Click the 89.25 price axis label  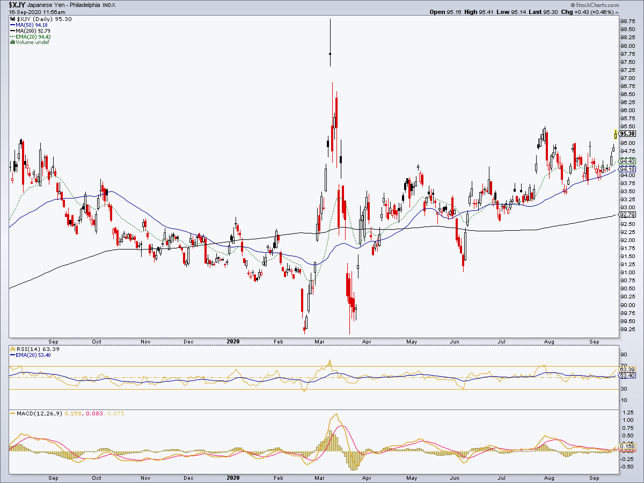pyautogui.click(x=627, y=330)
